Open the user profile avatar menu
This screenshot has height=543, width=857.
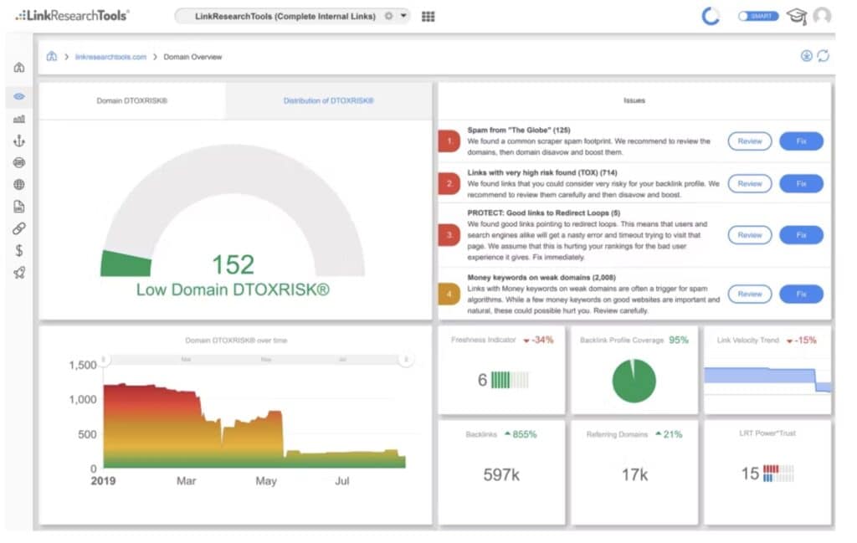823,16
